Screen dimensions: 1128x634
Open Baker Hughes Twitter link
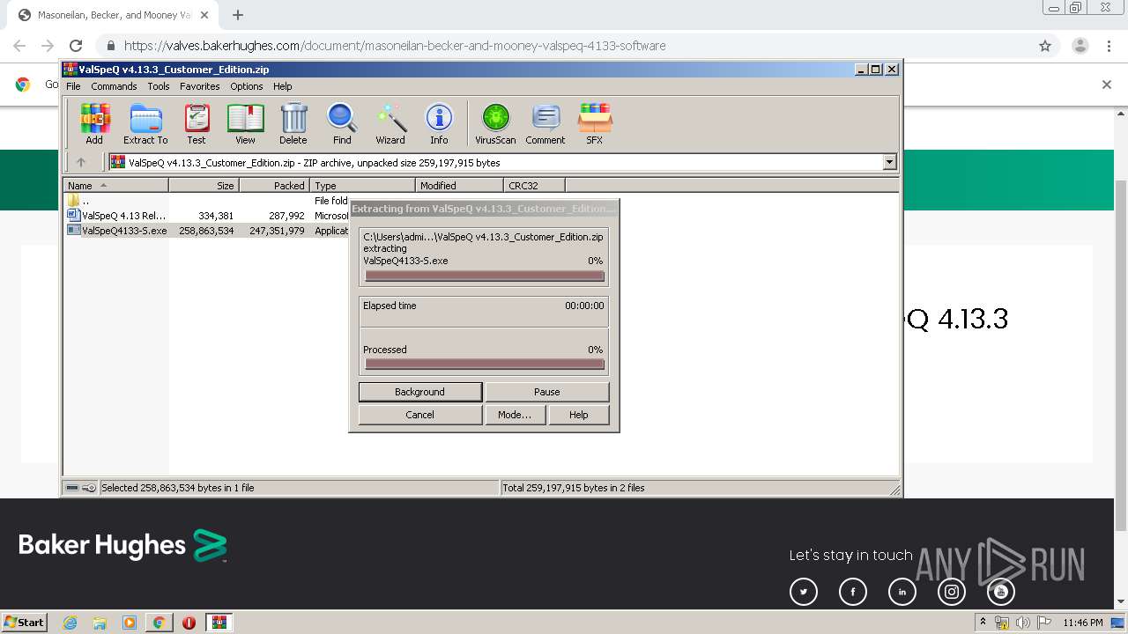804,593
